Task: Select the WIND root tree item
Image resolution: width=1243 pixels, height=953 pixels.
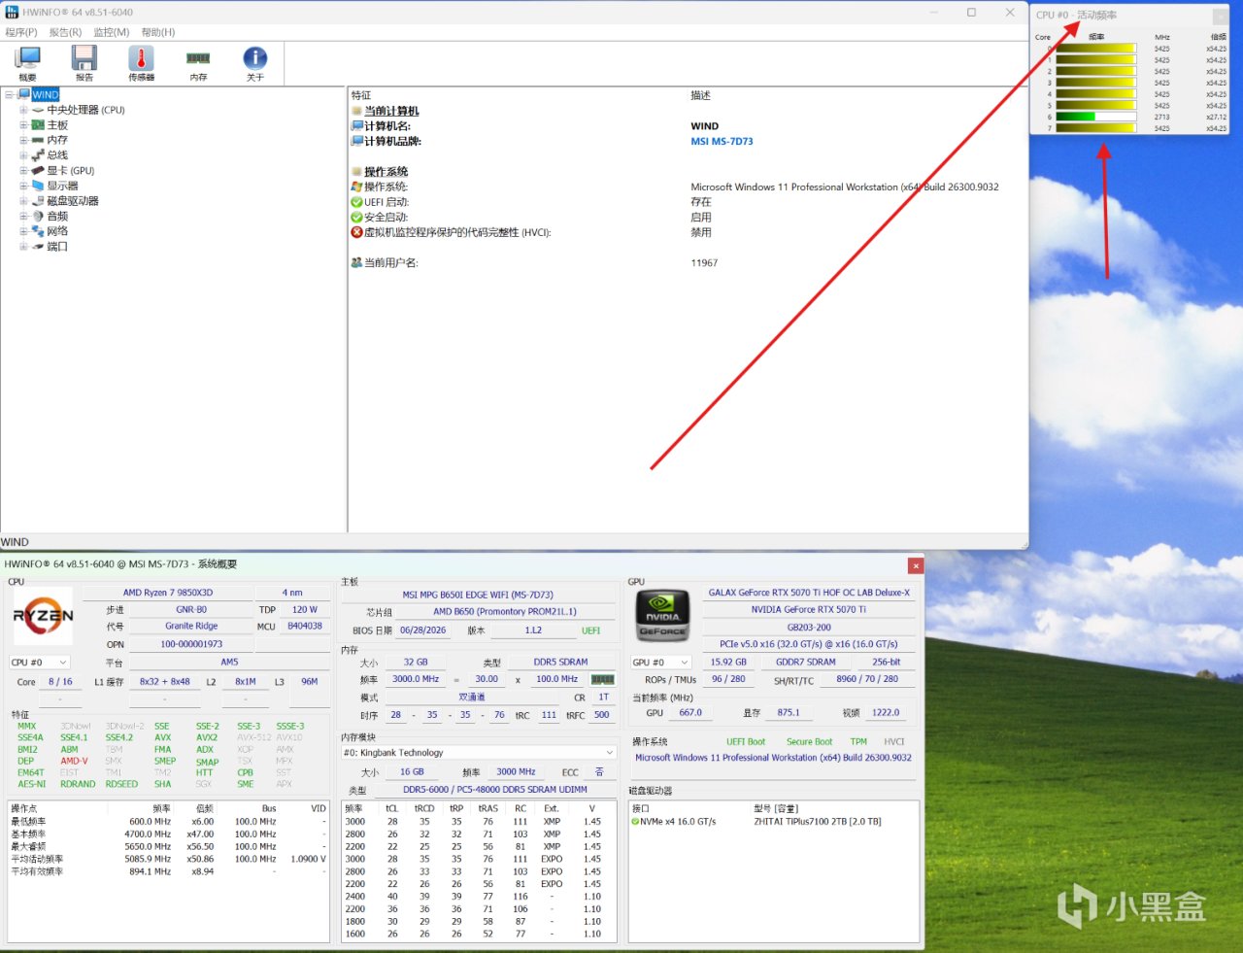Action: click(x=46, y=95)
